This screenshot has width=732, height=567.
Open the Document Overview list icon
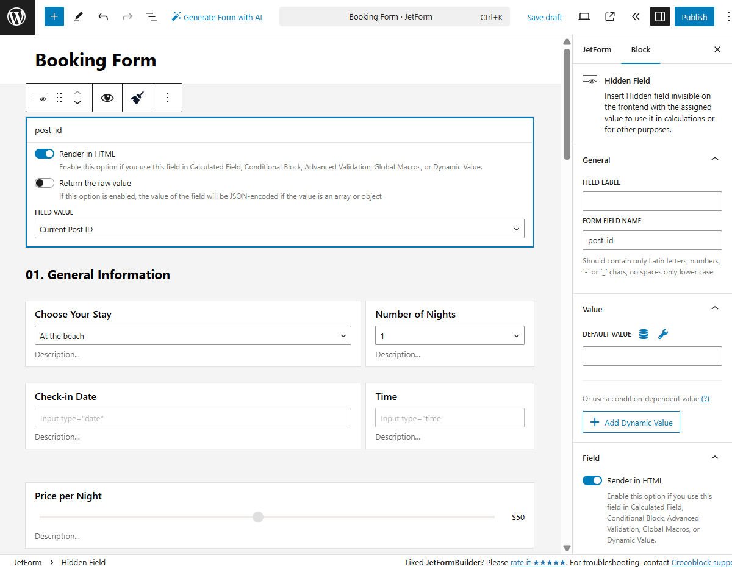pyautogui.click(x=151, y=16)
